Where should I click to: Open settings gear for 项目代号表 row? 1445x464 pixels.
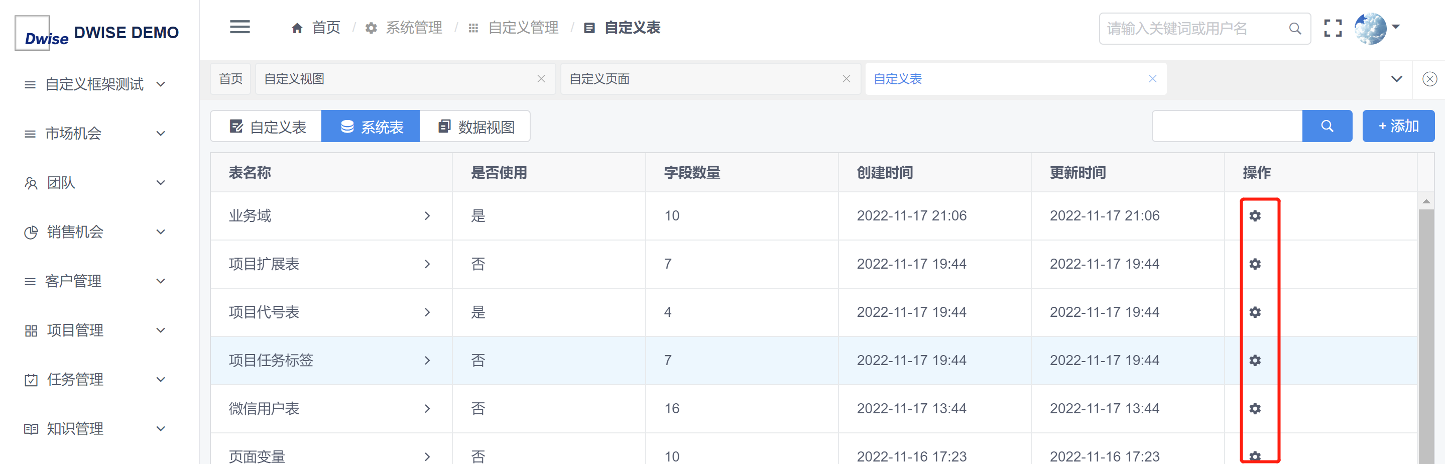(x=1255, y=312)
